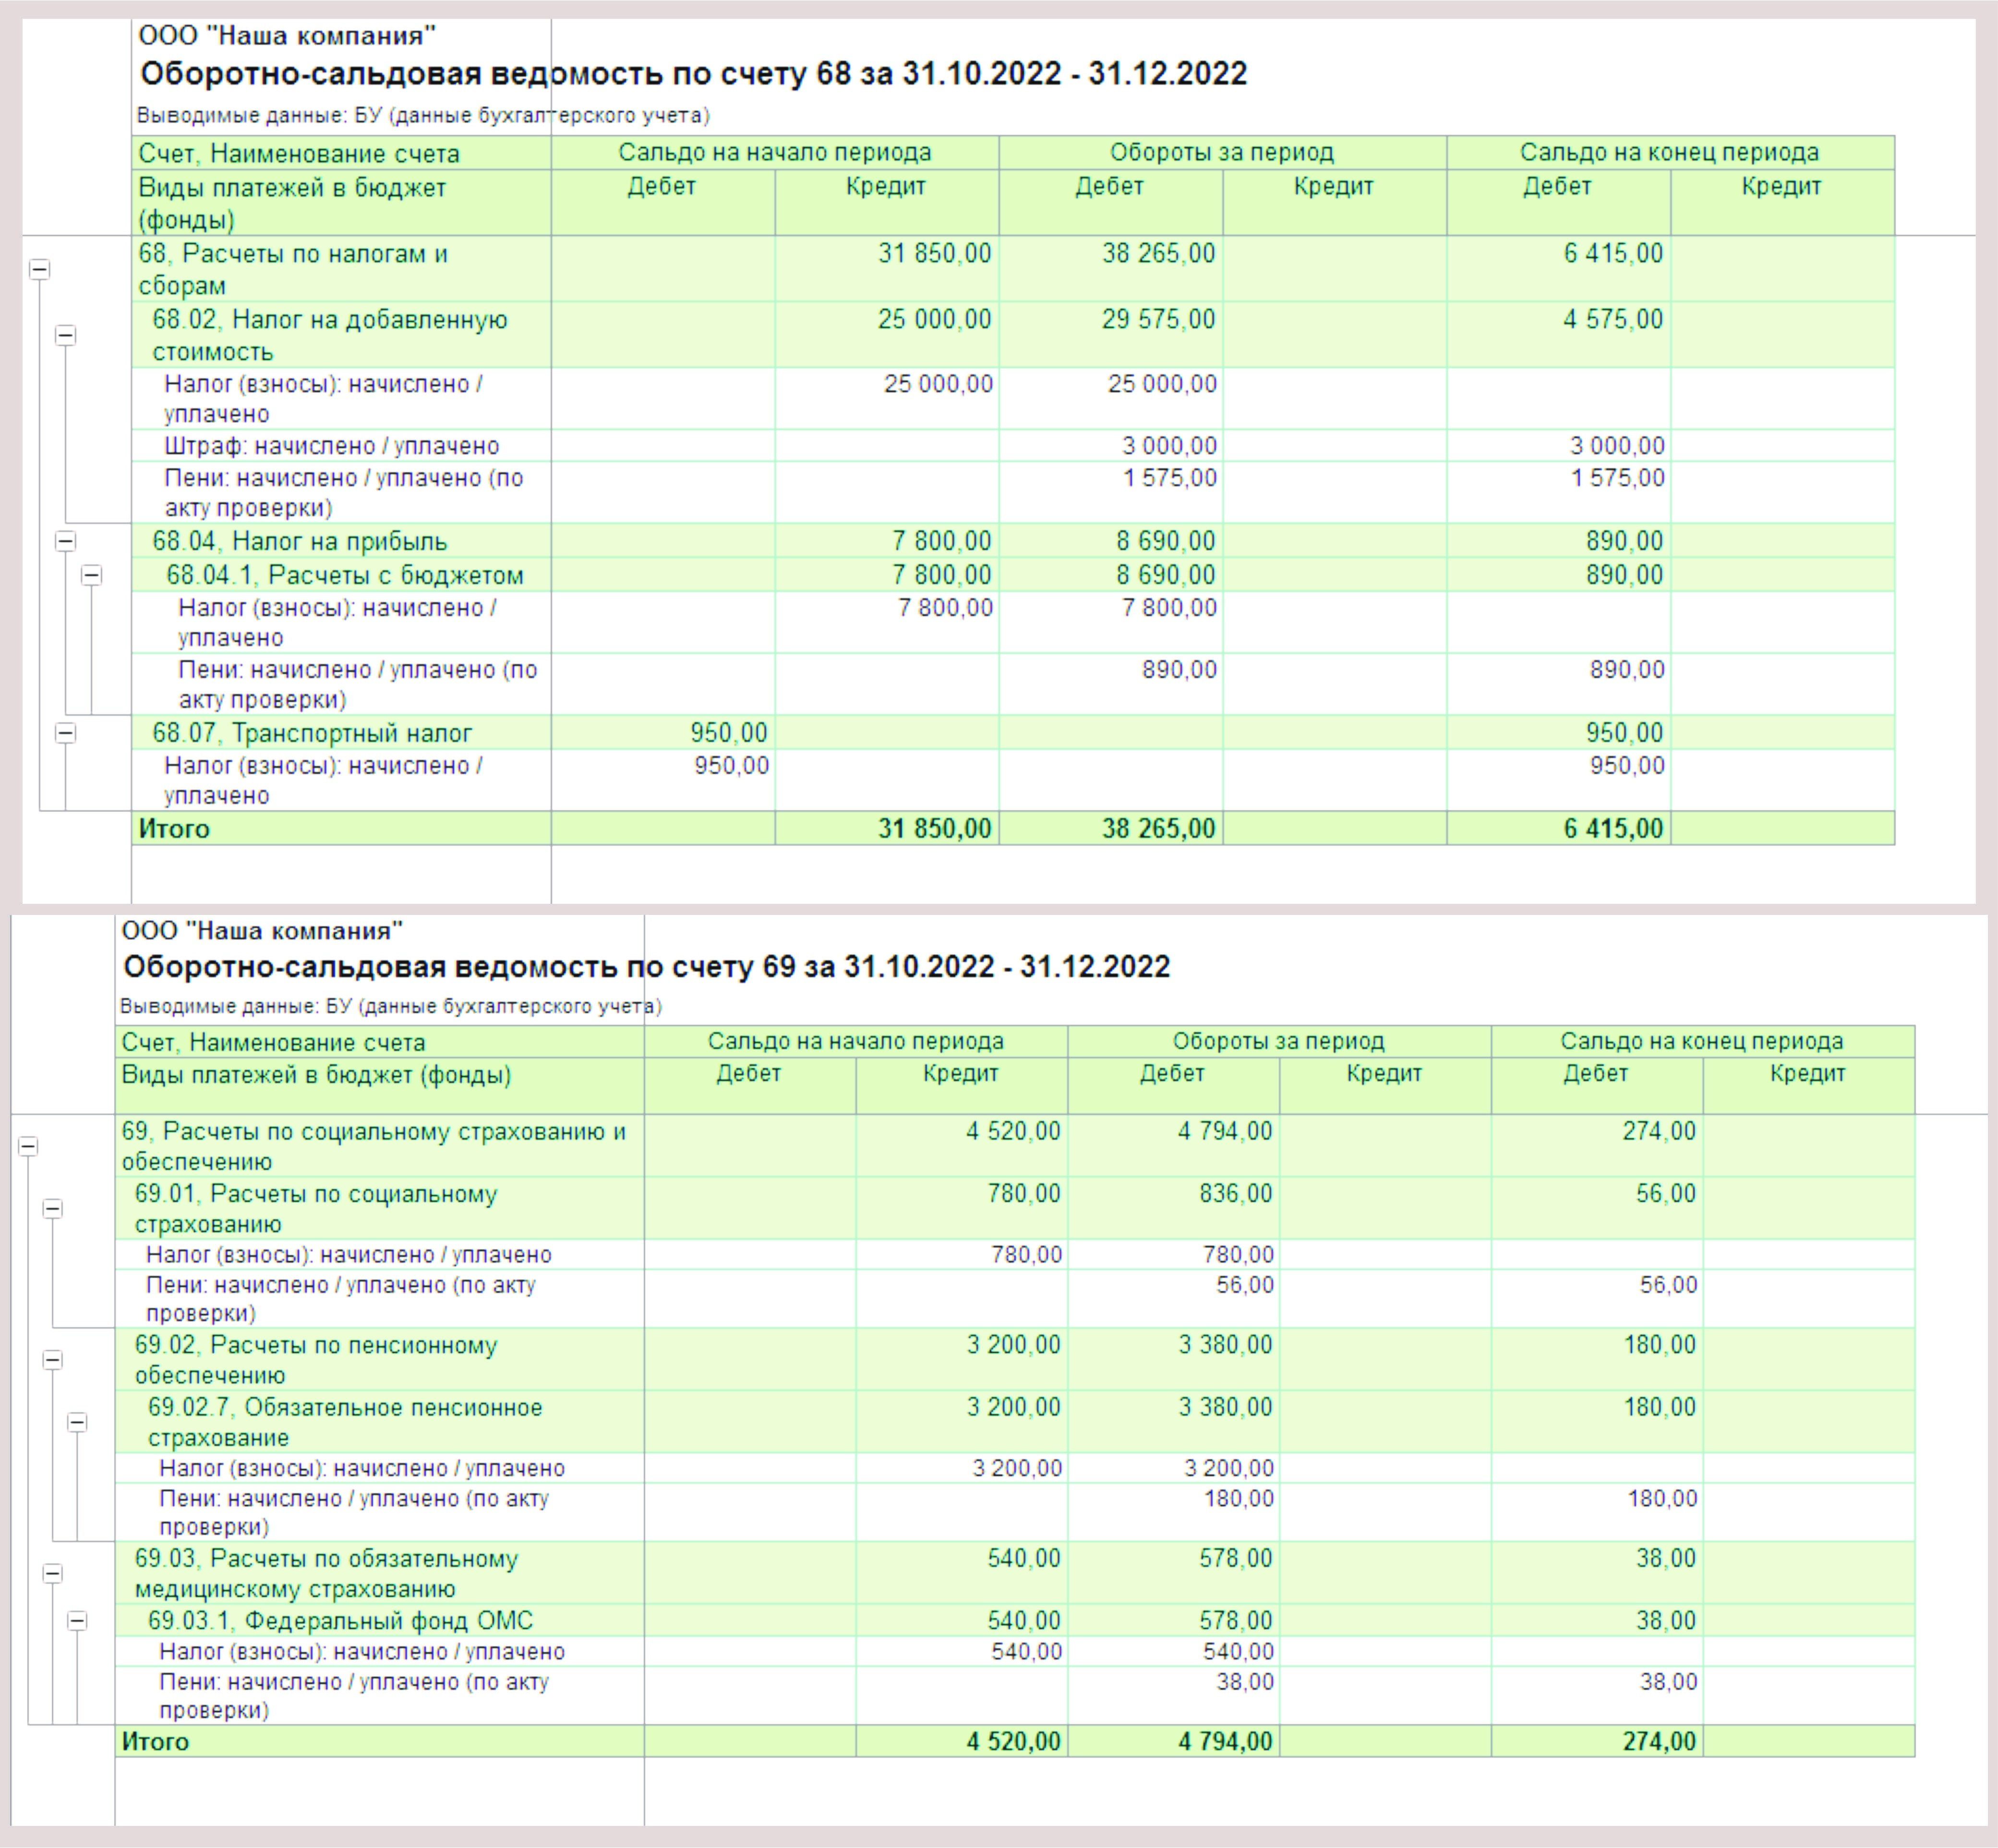
Task: Select bold total 6 415,00 in account 68 Итого row
Action: (x=1613, y=829)
